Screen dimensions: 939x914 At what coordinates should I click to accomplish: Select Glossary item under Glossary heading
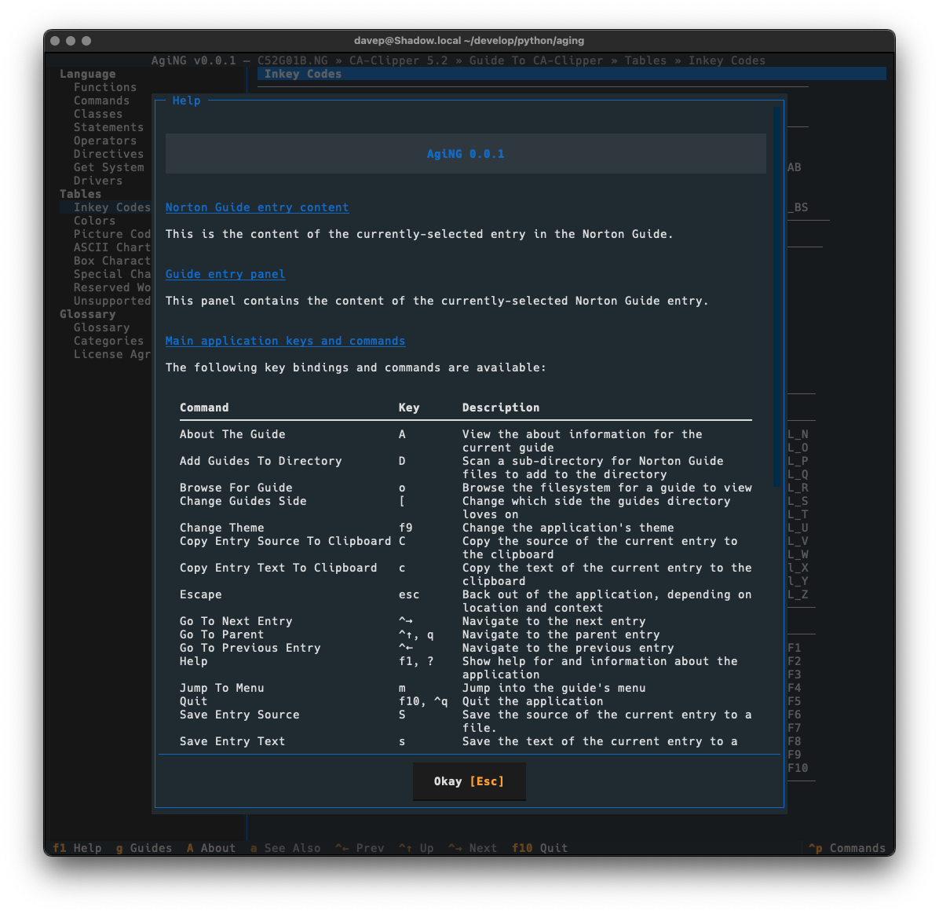tap(102, 327)
